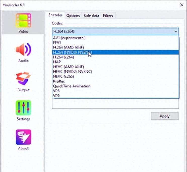Open the Output section icon
Image resolution: width=187 pixels, height=172 pixels.
(23, 79)
